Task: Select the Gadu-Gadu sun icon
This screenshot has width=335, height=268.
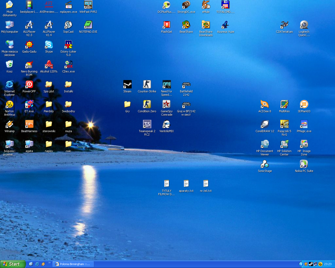Action: point(29,45)
